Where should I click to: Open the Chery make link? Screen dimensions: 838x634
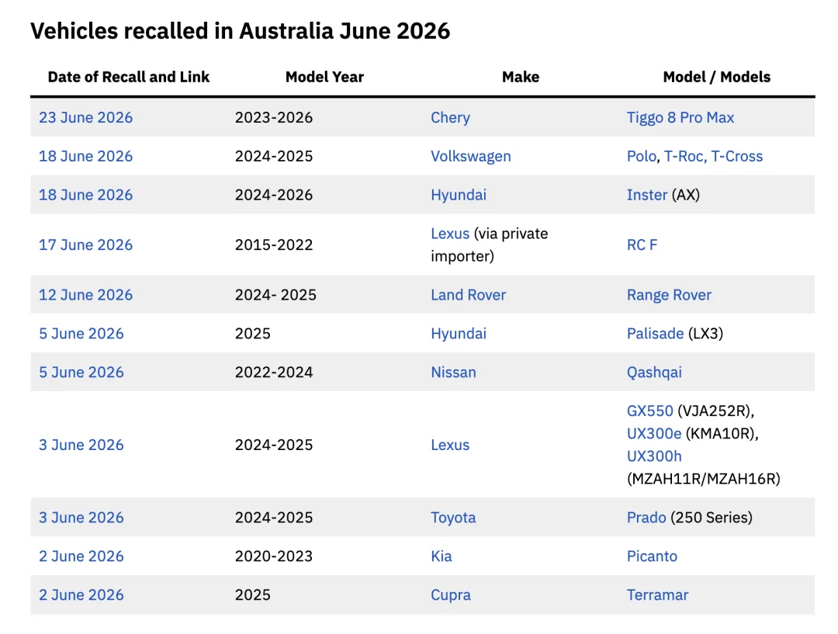click(x=451, y=118)
